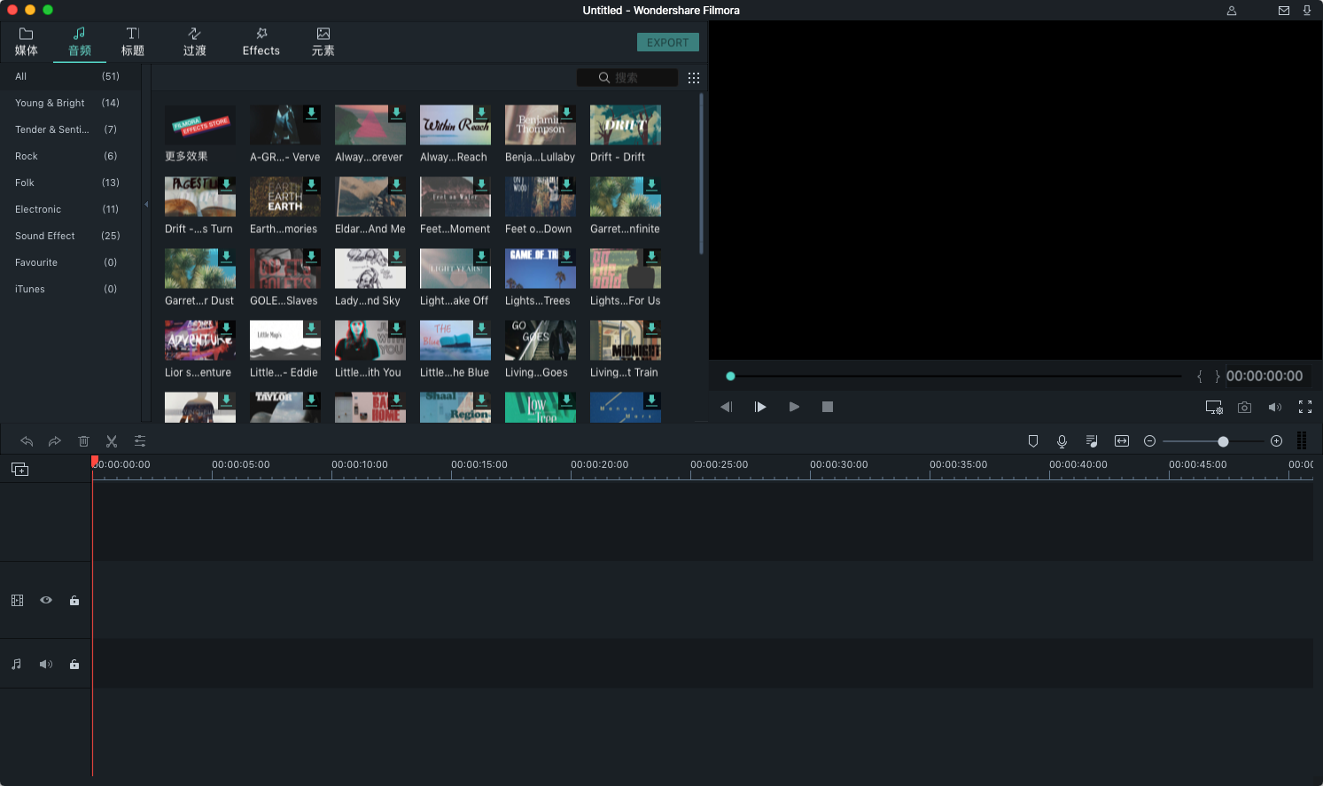Adjust the preview volume speaker icon
Image resolution: width=1323 pixels, height=786 pixels.
point(1275,407)
